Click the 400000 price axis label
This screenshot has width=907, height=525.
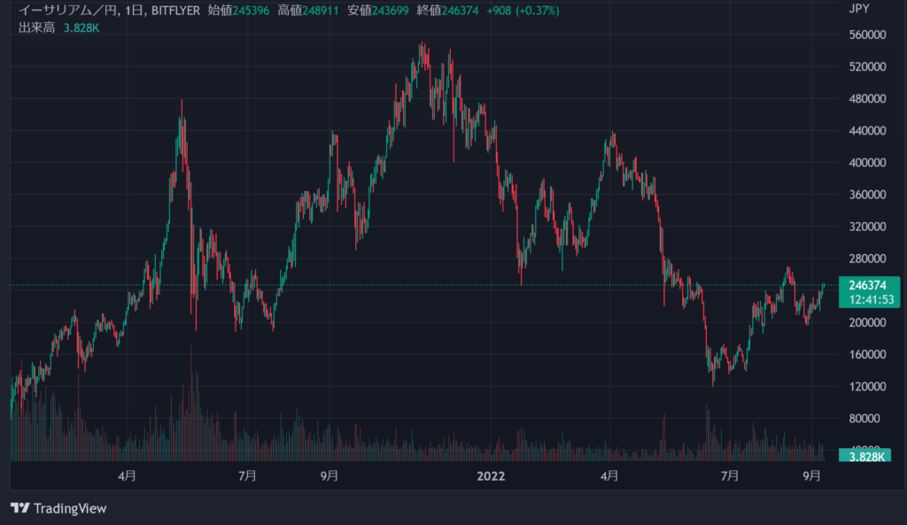(867, 163)
